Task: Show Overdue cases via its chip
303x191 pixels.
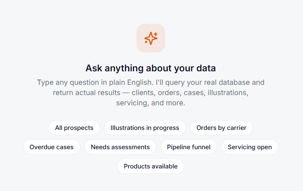Action: click(52, 147)
